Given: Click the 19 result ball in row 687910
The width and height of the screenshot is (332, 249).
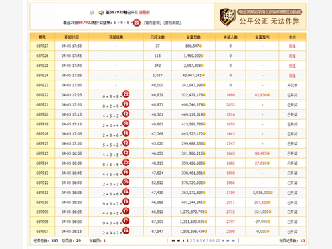Looking at the screenshot, I should click(126, 201).
